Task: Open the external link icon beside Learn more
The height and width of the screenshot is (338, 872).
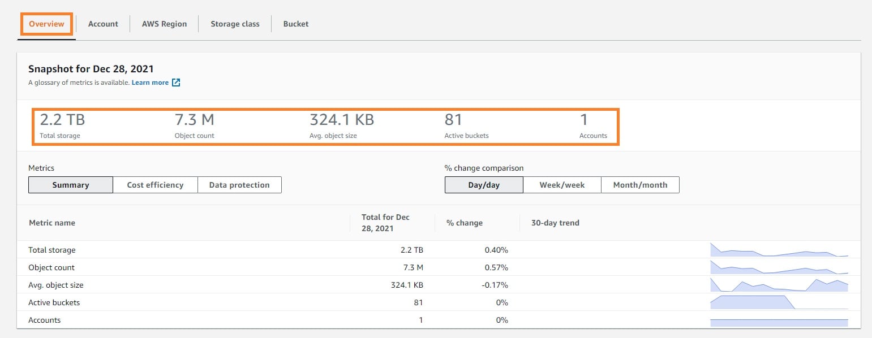Action: (176, 83)
